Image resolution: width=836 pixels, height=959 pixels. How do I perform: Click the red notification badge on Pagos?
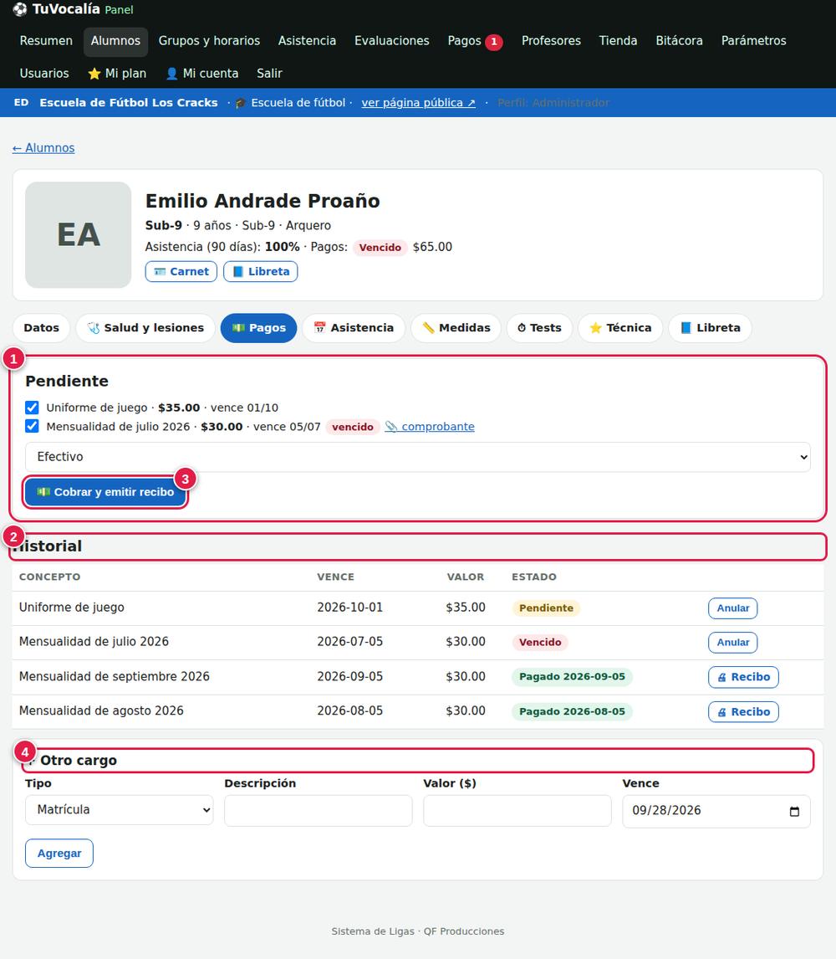494,42
